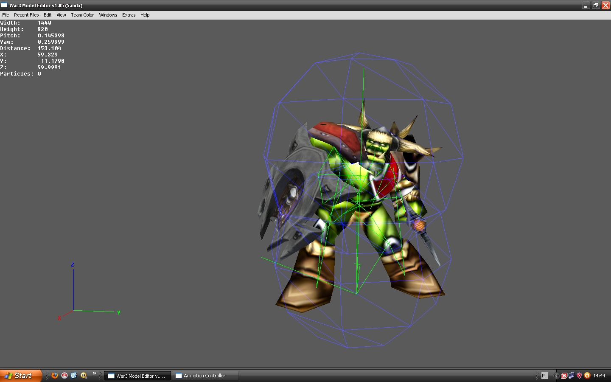Click the Windows Start button
Viewport: 611px width, 382px height.
tap(21, 376)
